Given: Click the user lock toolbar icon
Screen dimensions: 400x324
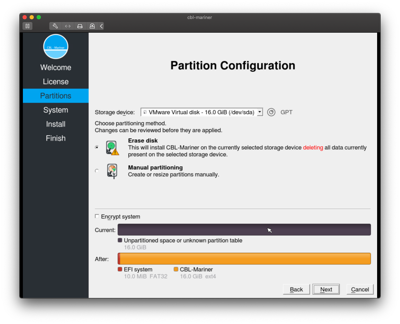Looking at the screenshot, I should (x=92, y=26).
